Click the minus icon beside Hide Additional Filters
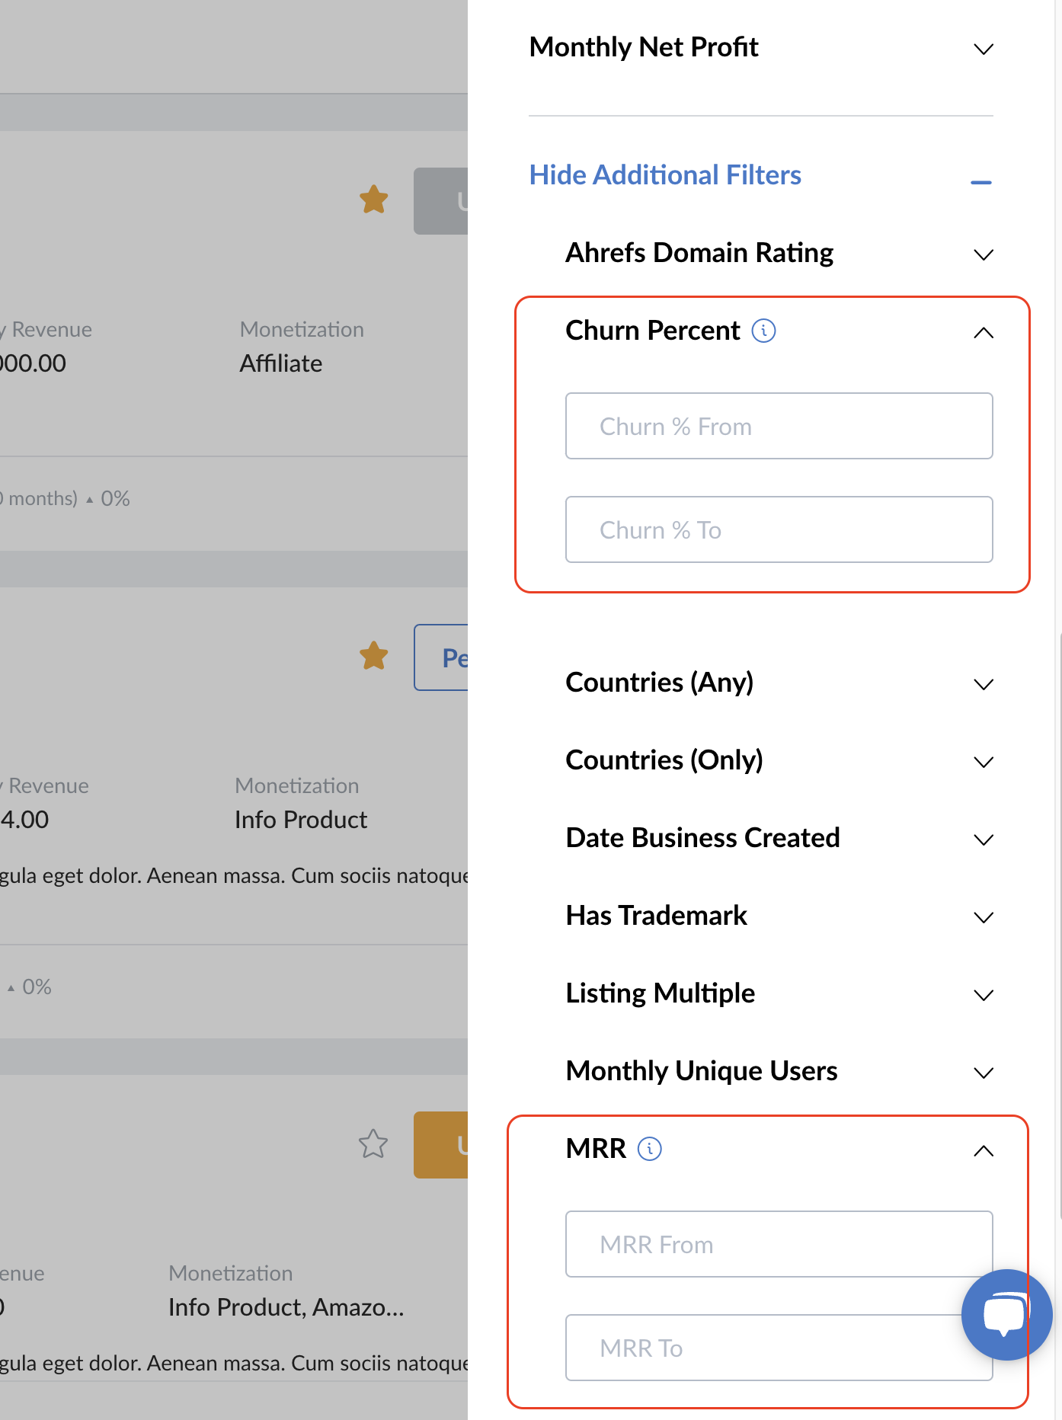This screenshot has height=1420, width=1062. (x=981, y=182)
